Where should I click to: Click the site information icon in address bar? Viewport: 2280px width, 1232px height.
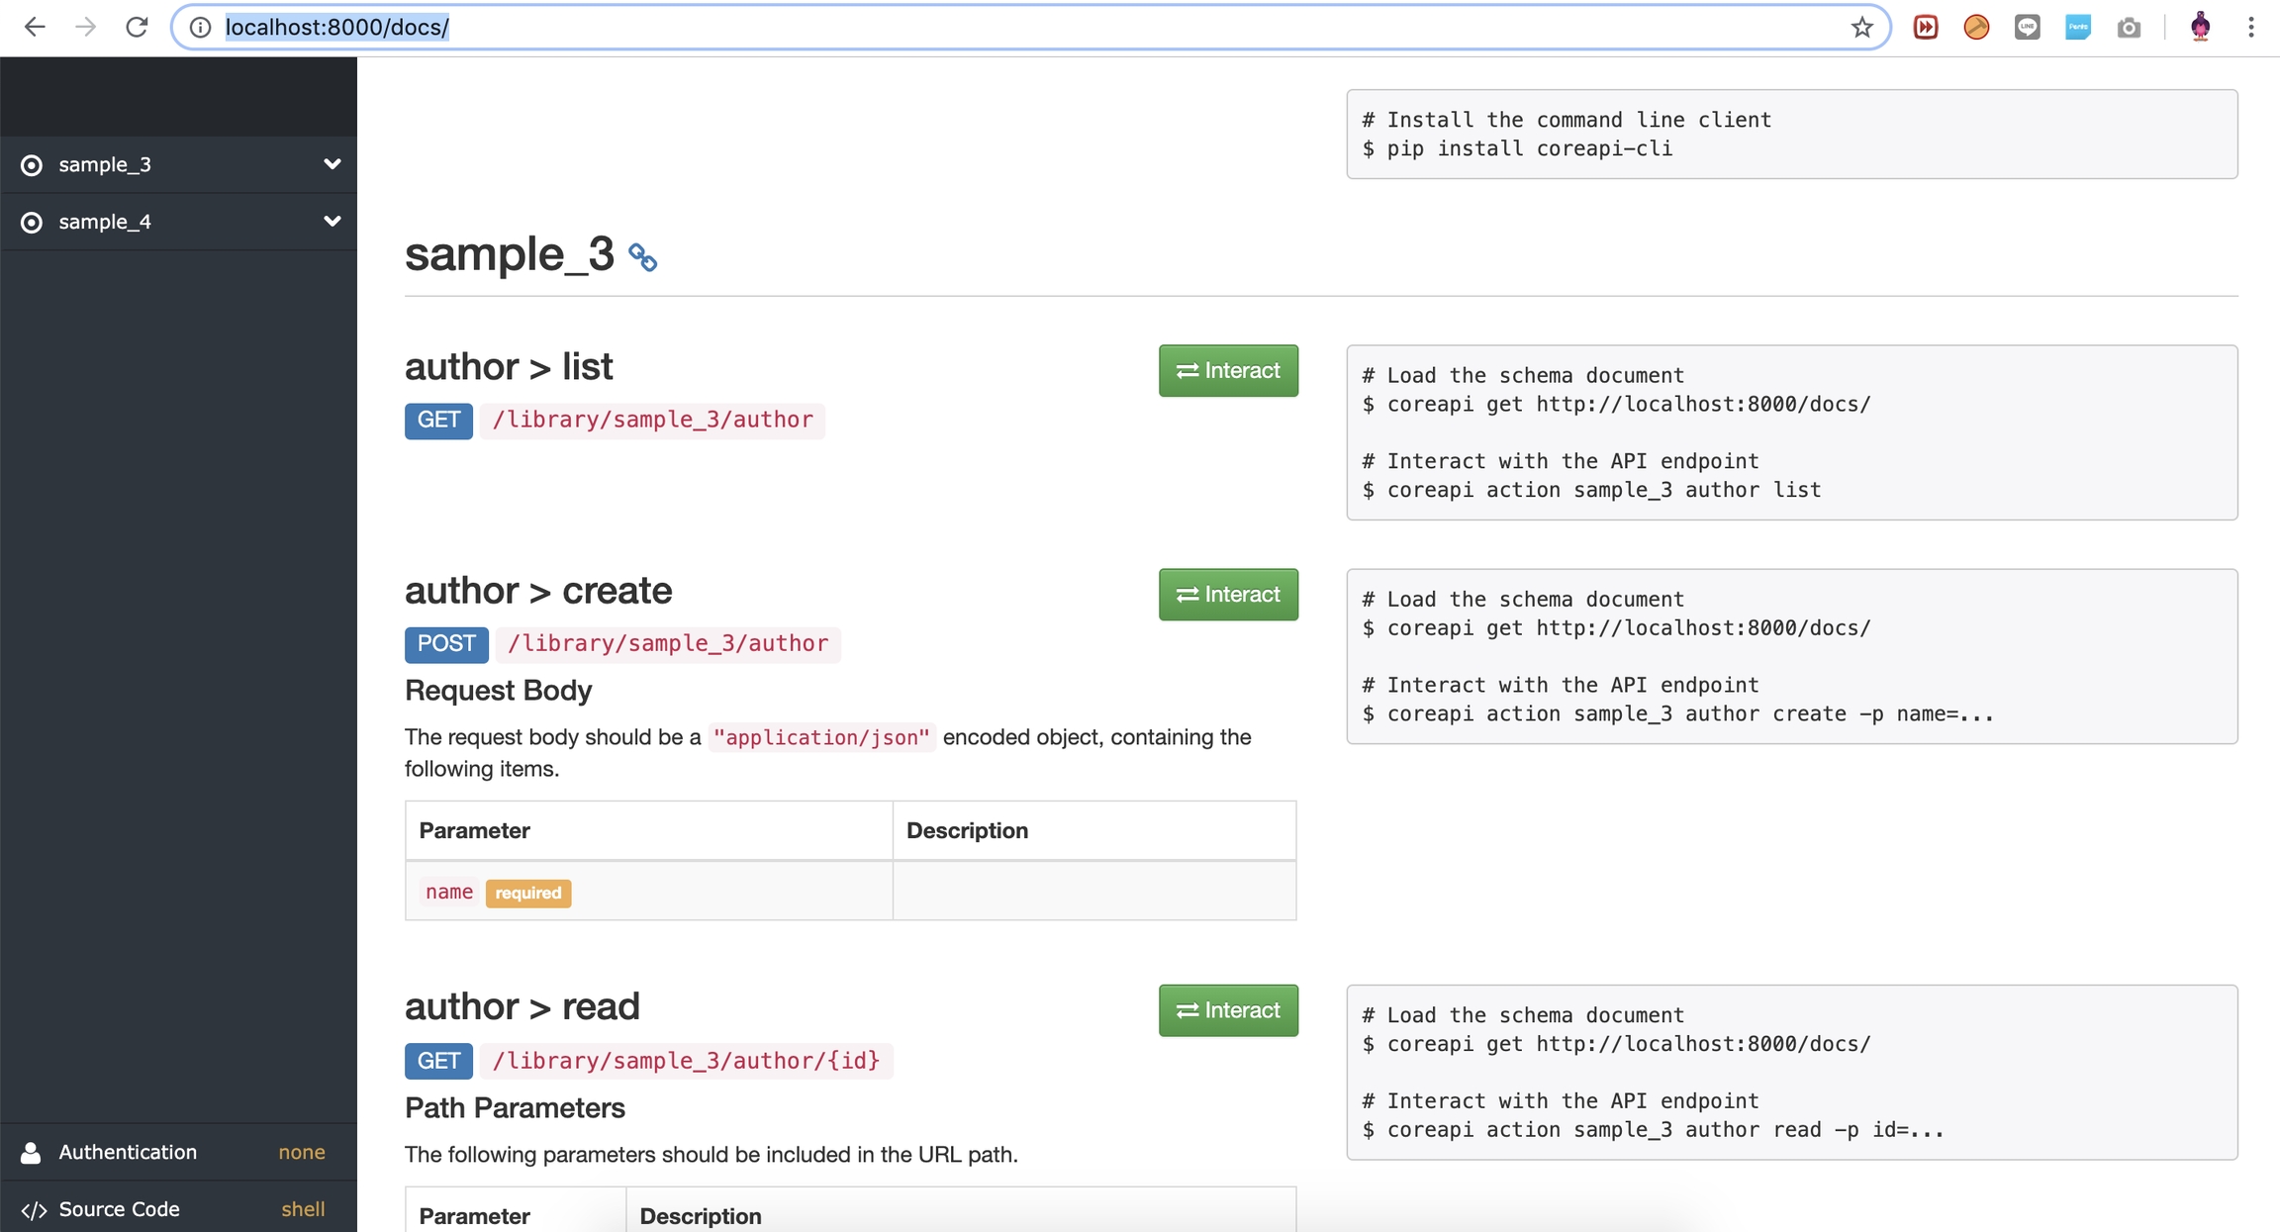pos(201,27)
